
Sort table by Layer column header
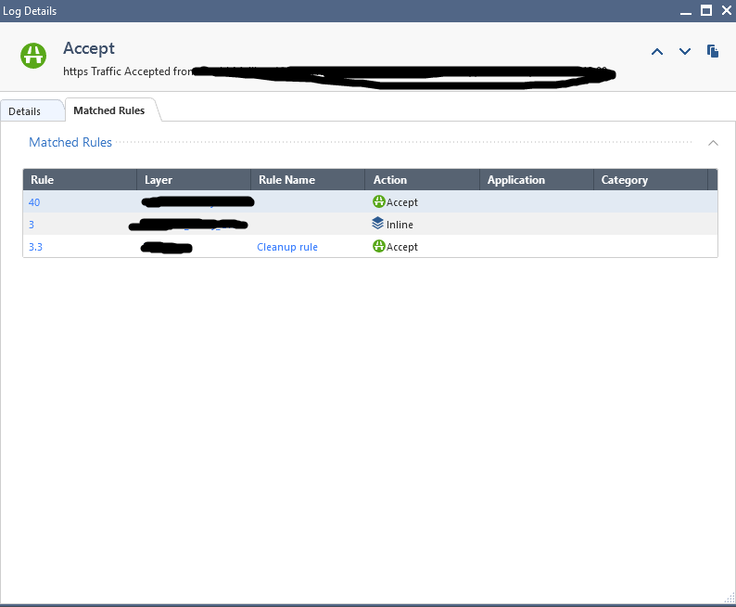159,180
